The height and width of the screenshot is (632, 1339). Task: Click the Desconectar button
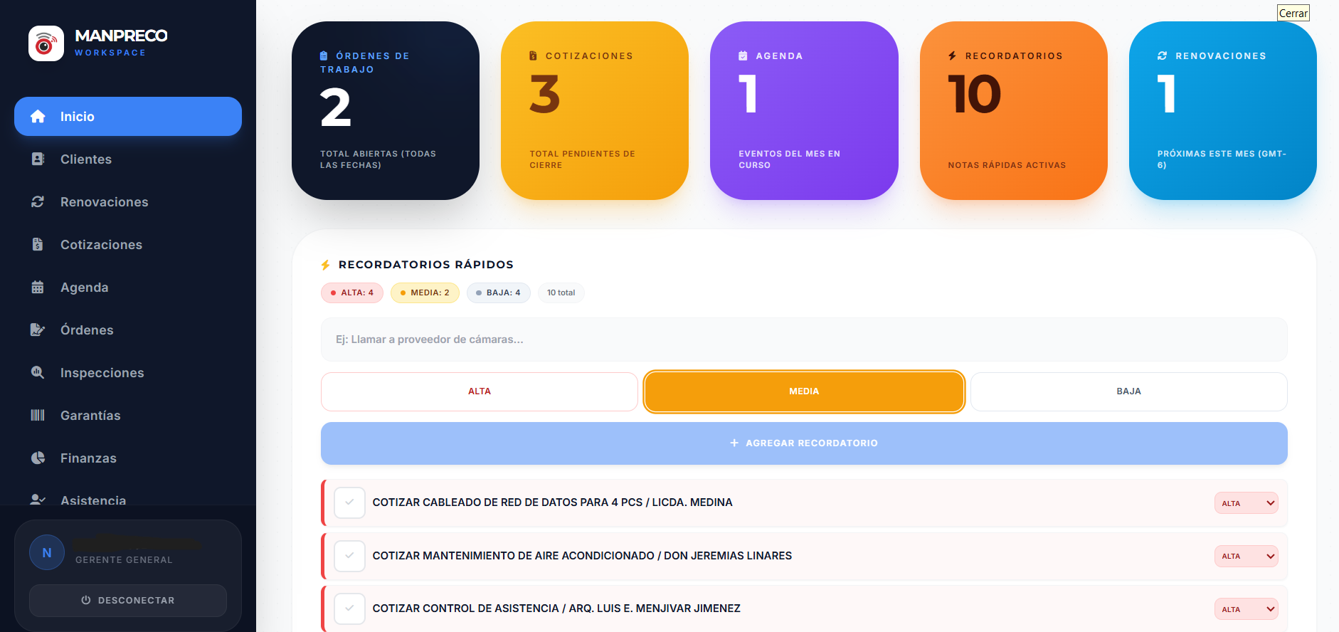128,600
